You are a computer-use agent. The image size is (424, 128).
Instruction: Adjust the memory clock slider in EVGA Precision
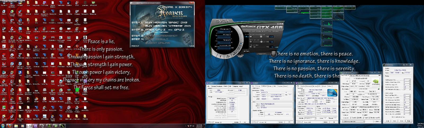click(261, 42)
